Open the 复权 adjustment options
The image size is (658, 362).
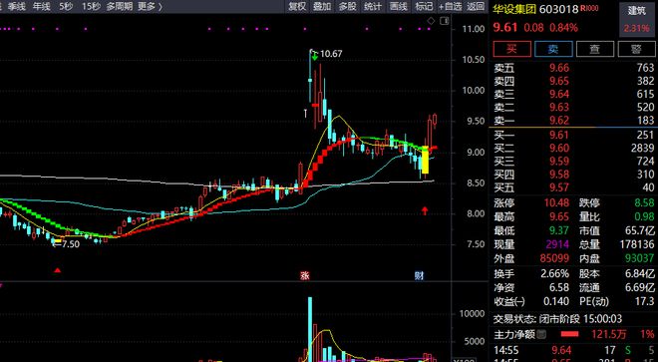297,6
